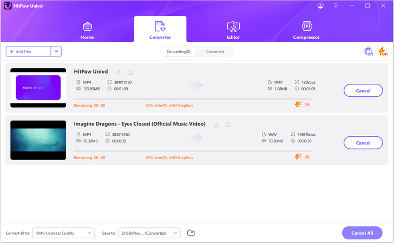Screen dimensions: 394x243
Task: Click the 00:00:39 source duration text
Action: point(119,141)
